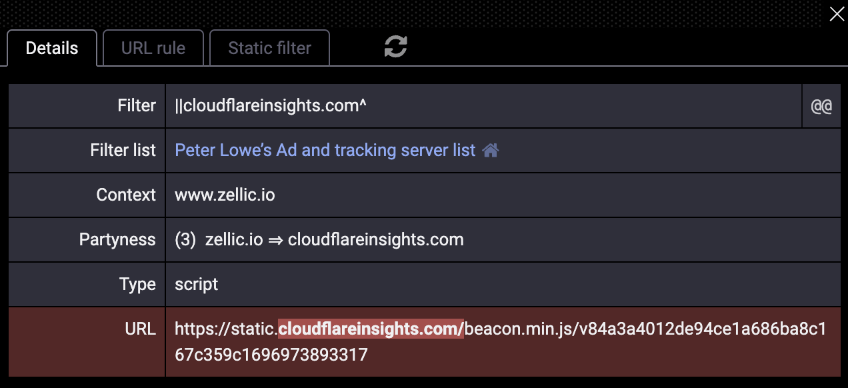Expand the Type row showing script
Viewport: 848px width, 388px height.
pos(196,284)
